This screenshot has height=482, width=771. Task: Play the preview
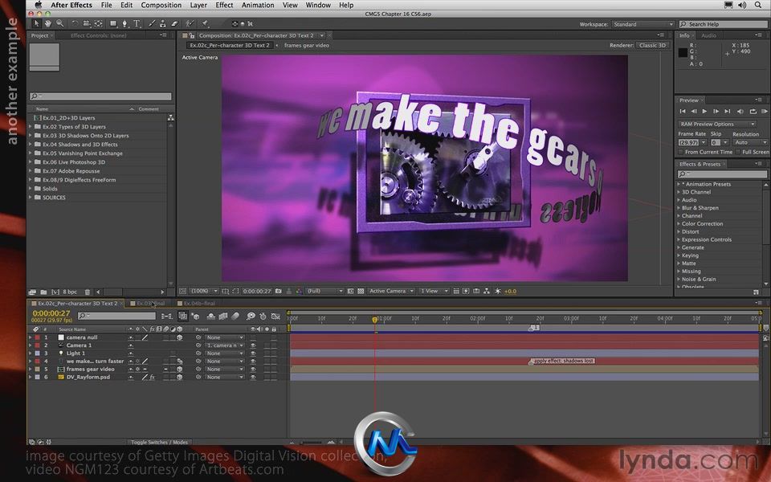click(x=704, y=112)
